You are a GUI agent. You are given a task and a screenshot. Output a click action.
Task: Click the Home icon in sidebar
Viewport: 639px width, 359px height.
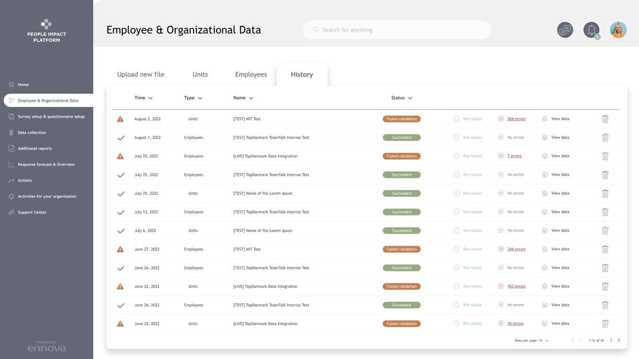coord(11,84)
